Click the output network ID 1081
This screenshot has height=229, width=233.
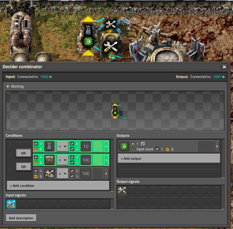click(217, 77)
